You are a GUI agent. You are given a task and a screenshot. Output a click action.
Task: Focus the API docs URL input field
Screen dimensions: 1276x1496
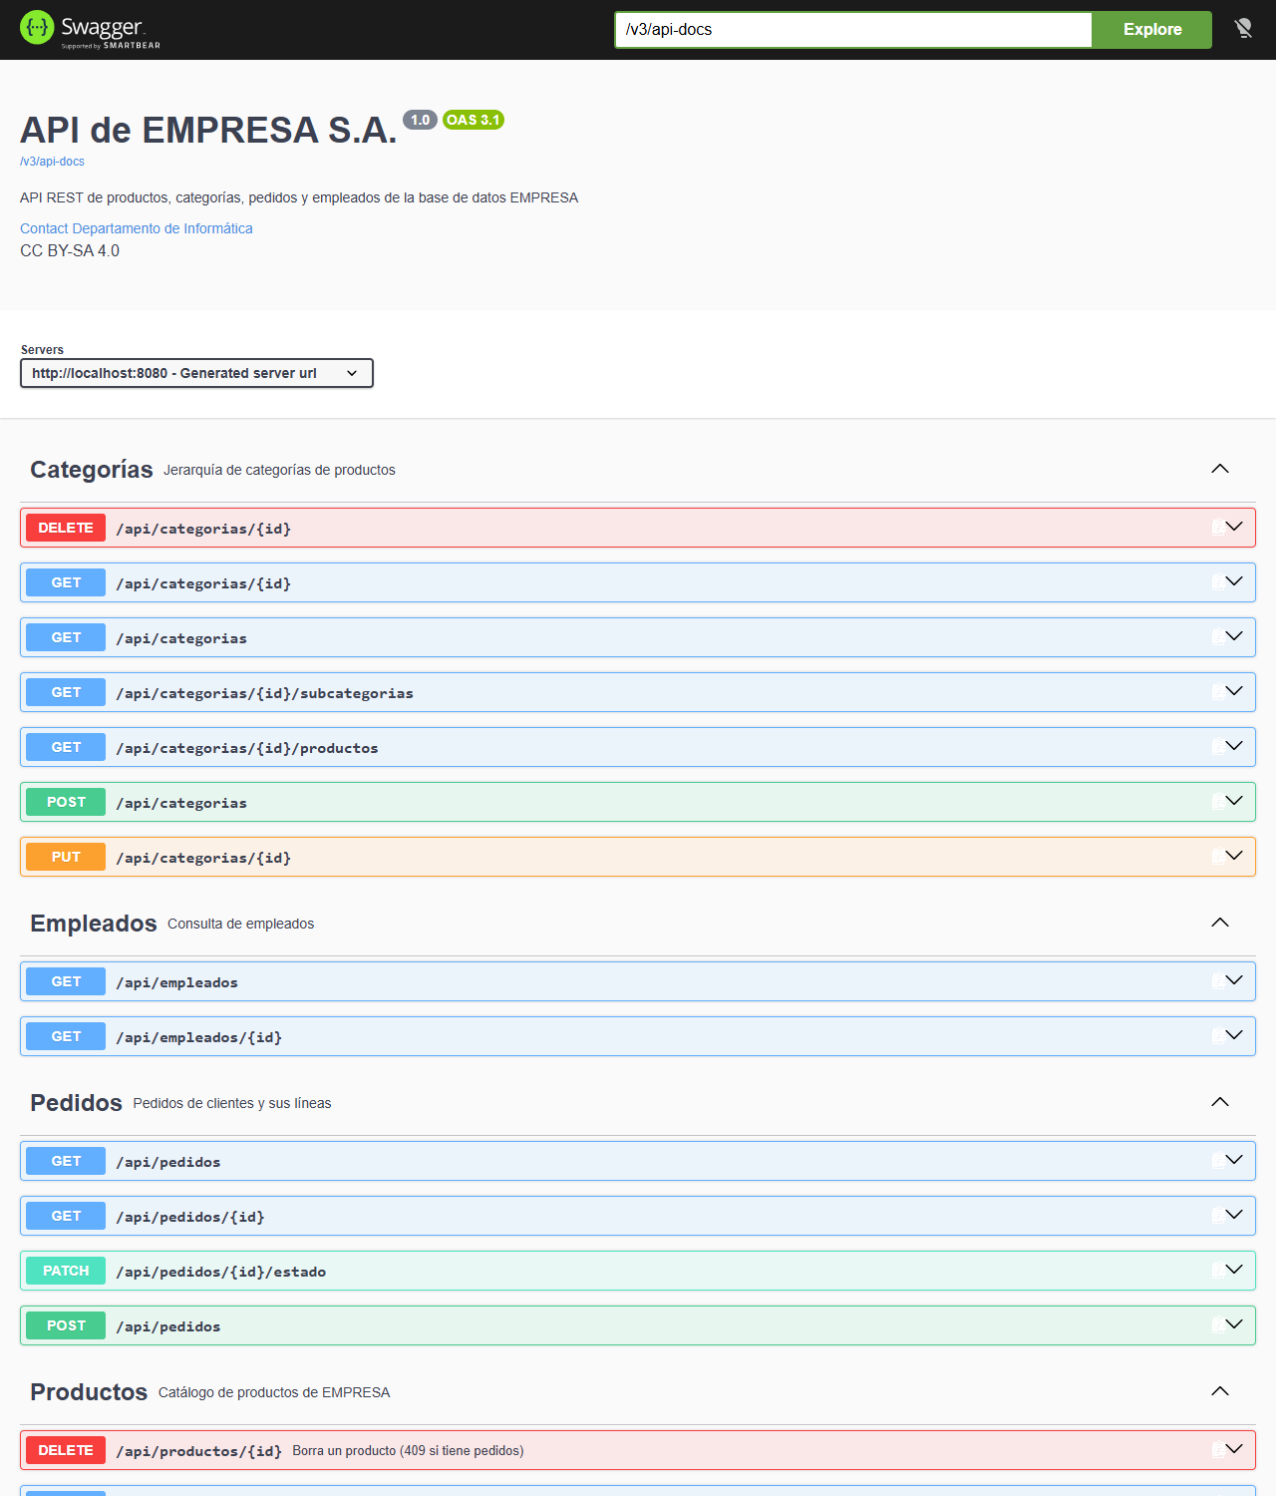point(853,30)
